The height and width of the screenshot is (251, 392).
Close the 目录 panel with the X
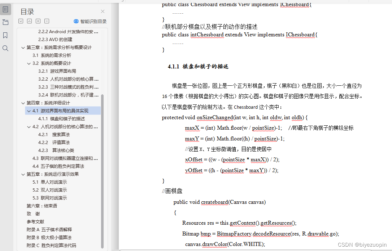[102, 11]
